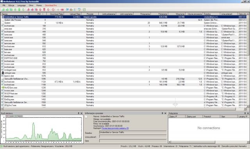Click the Opis text field
The height and width of the screenshot is (149, 250).
pyautogui.click(x=133, y=141)
